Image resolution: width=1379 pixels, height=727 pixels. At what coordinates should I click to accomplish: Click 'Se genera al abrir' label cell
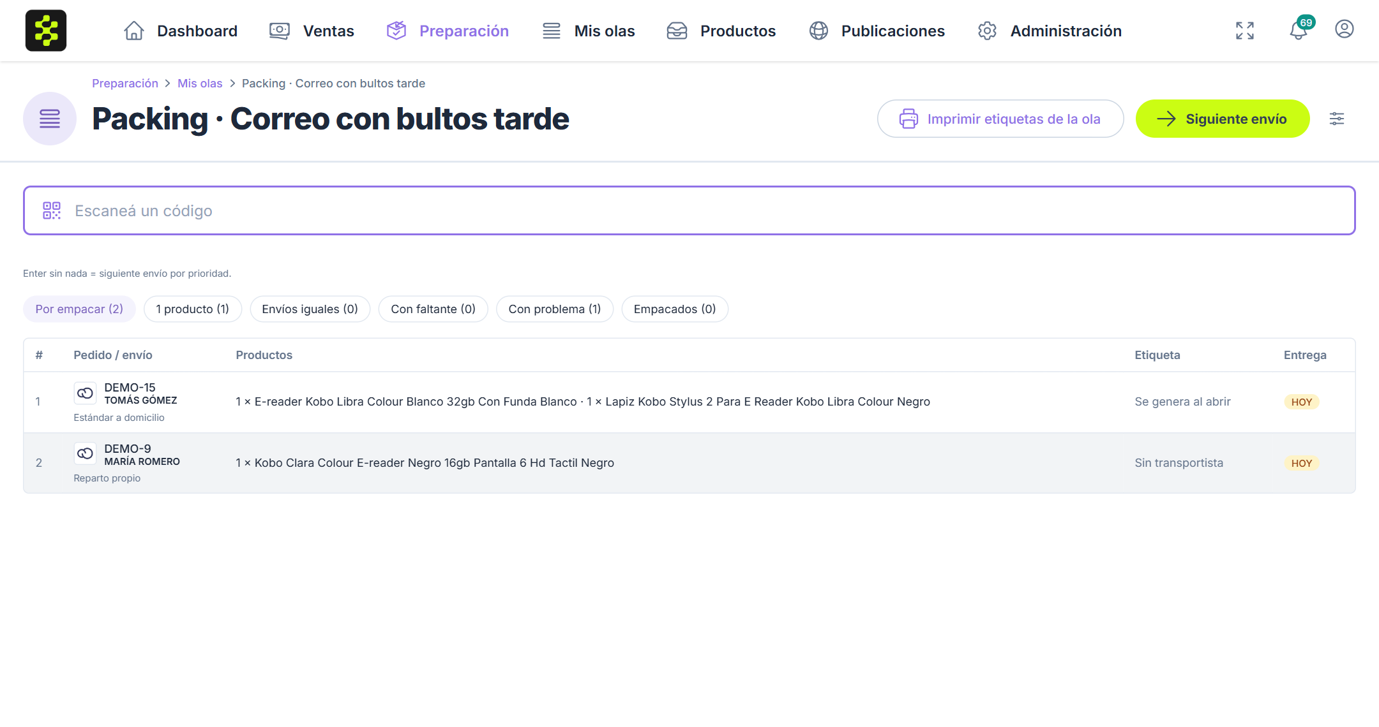click(1182, 402)
